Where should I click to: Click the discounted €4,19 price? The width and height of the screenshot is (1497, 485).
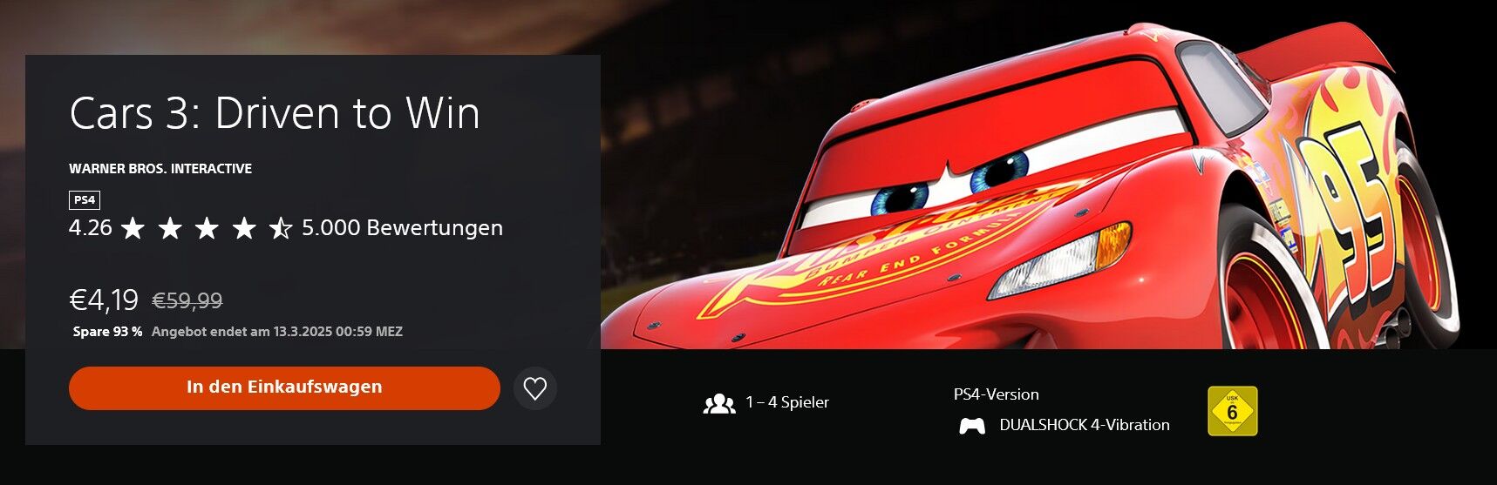(104, 300)
